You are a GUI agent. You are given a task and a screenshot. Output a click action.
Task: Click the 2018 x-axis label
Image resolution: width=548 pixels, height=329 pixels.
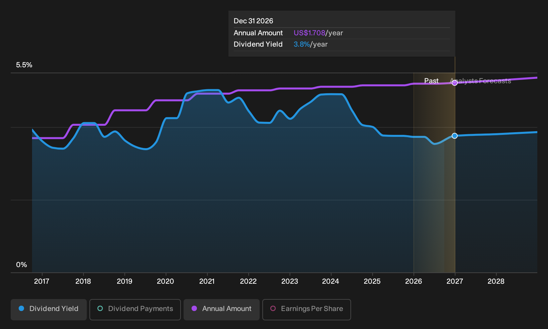tap(83, 281)
